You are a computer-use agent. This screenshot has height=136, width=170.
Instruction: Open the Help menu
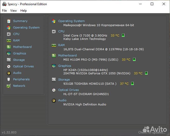pos(23,11)
